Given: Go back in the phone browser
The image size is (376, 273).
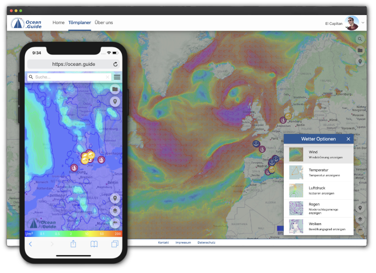Looking at the screenshot, I should click(31, 244).
